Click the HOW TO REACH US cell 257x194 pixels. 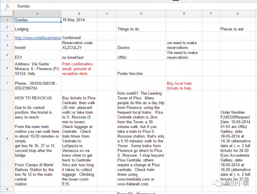[x=38, y=138]
